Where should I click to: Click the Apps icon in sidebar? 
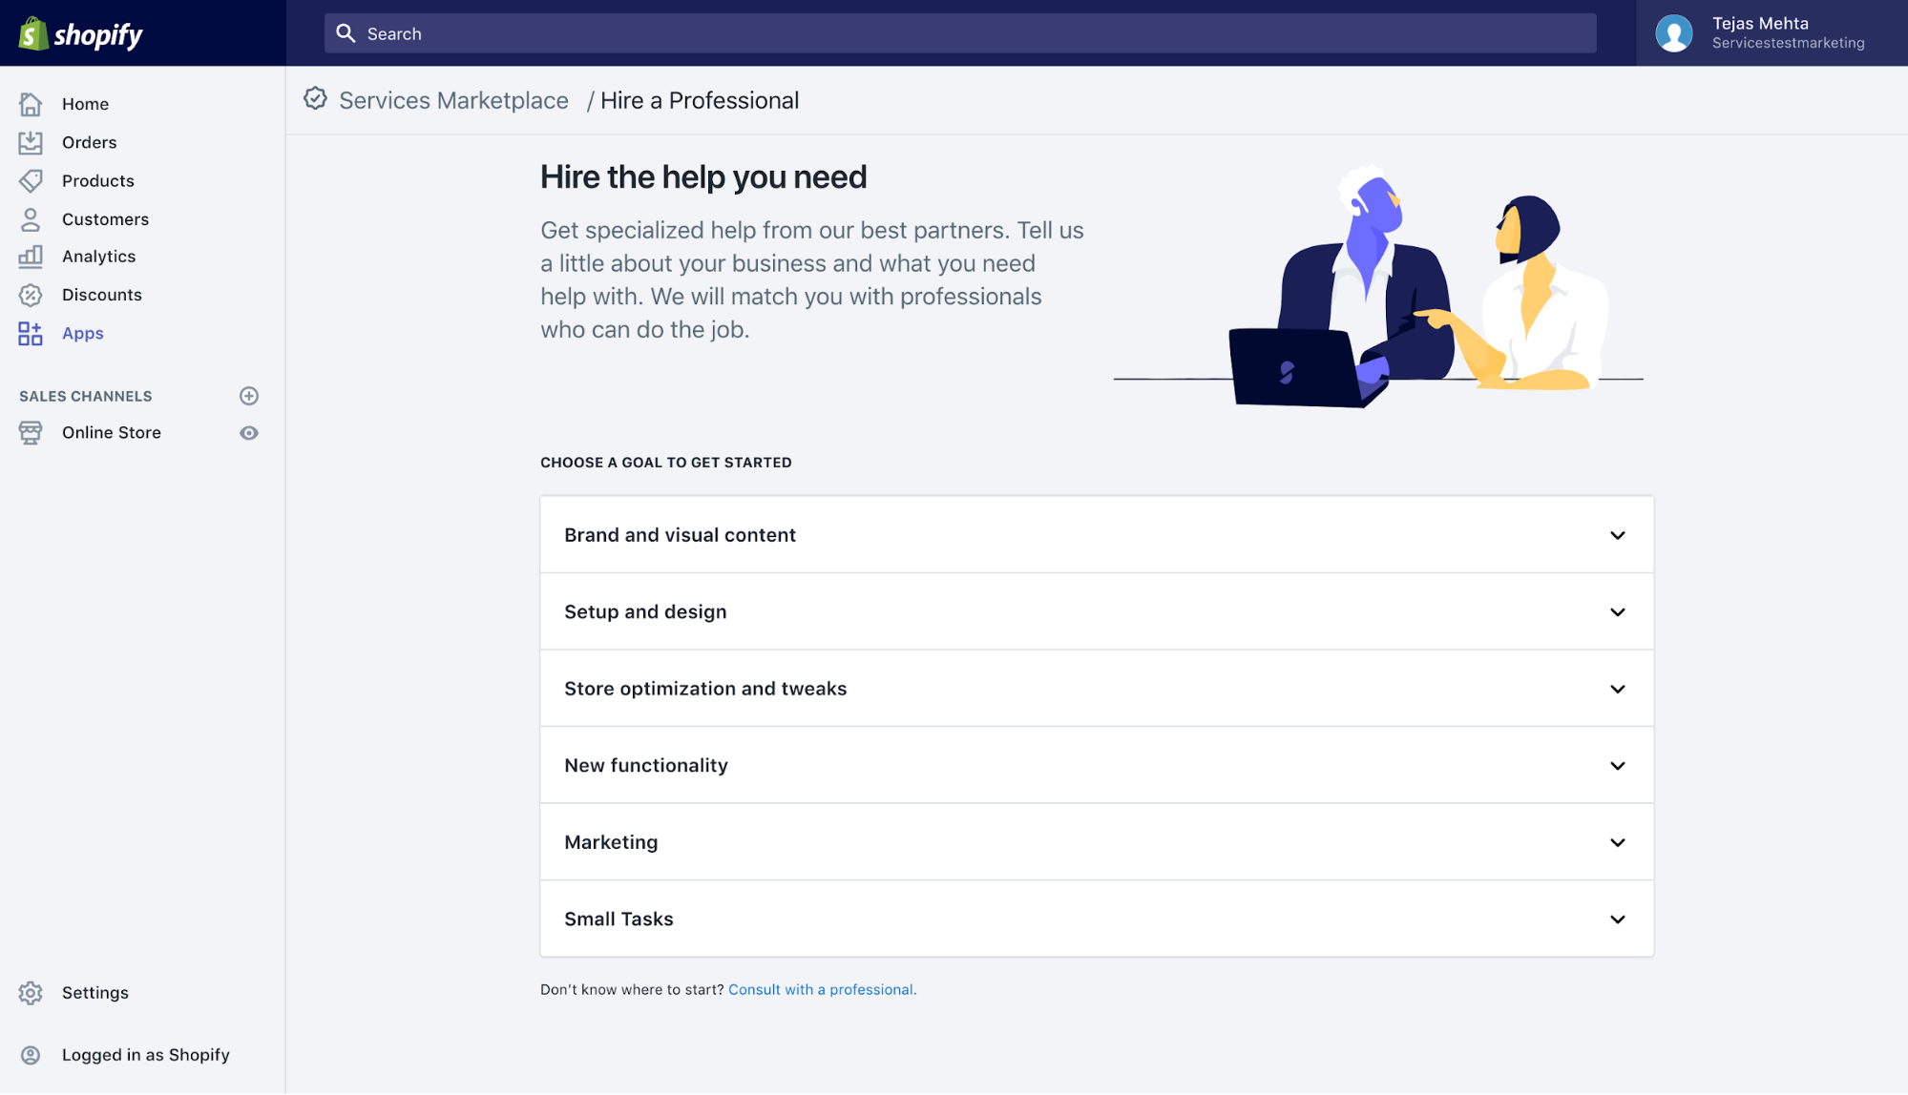point(29,331)
